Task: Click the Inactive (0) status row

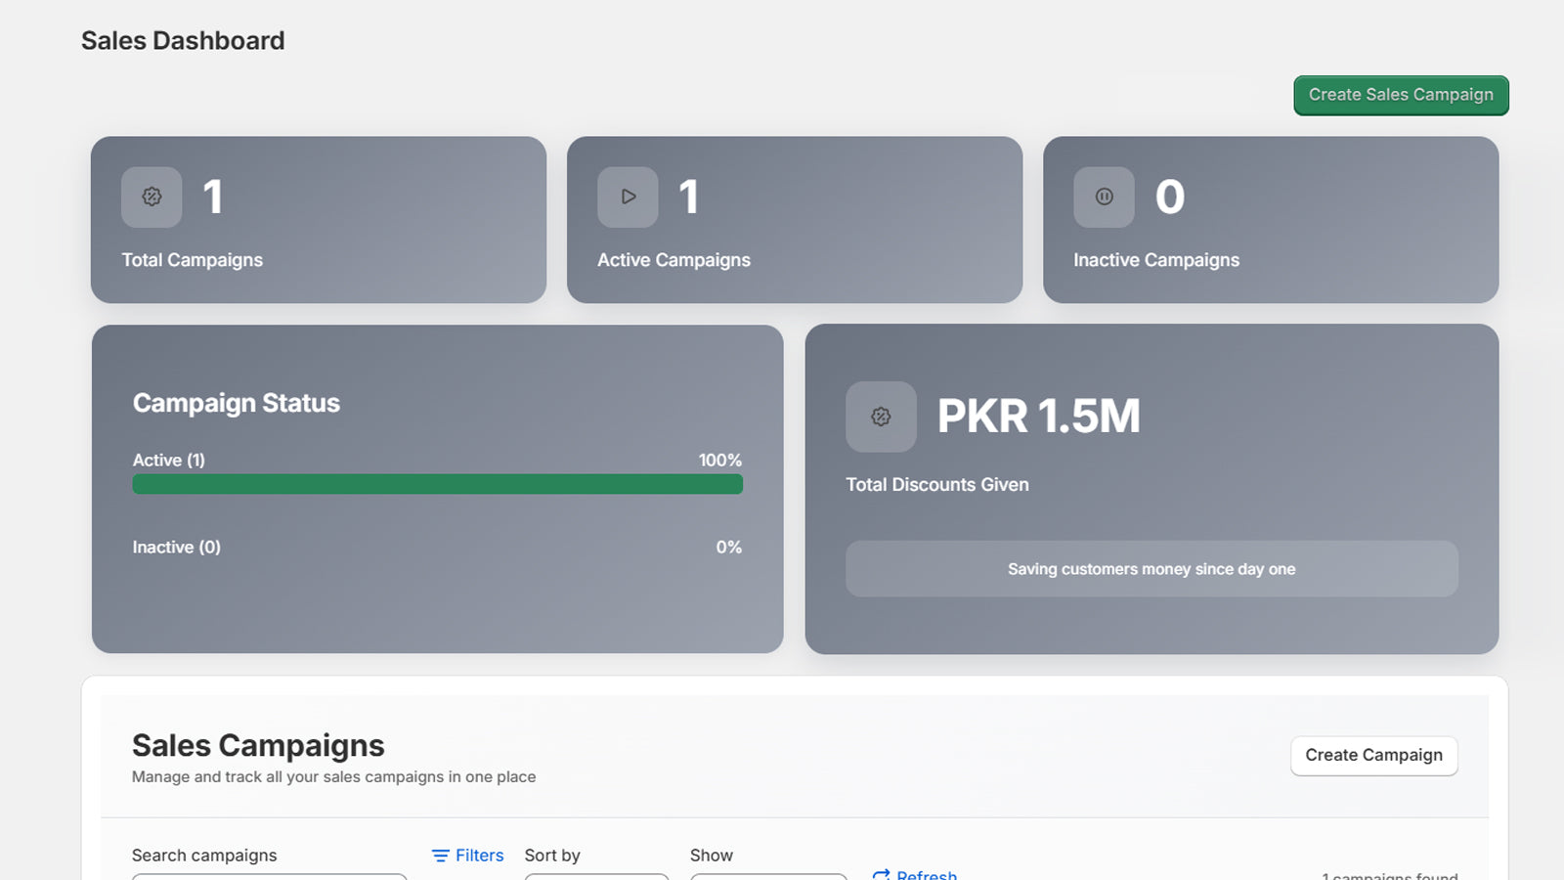Action: [437, 548]
